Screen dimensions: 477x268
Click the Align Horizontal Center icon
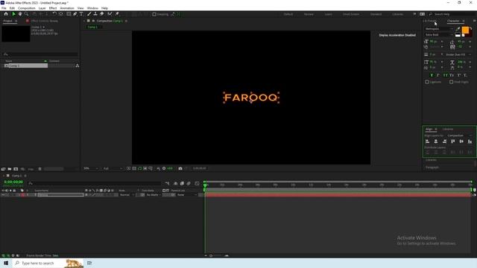[436, 141]
